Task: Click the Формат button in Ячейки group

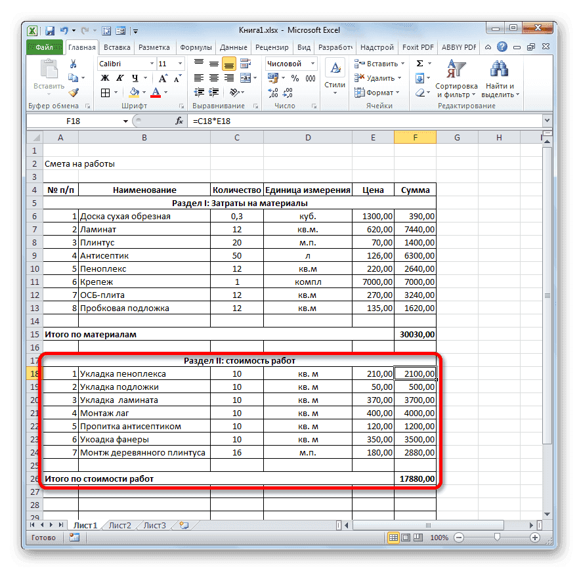Action: 379,92
